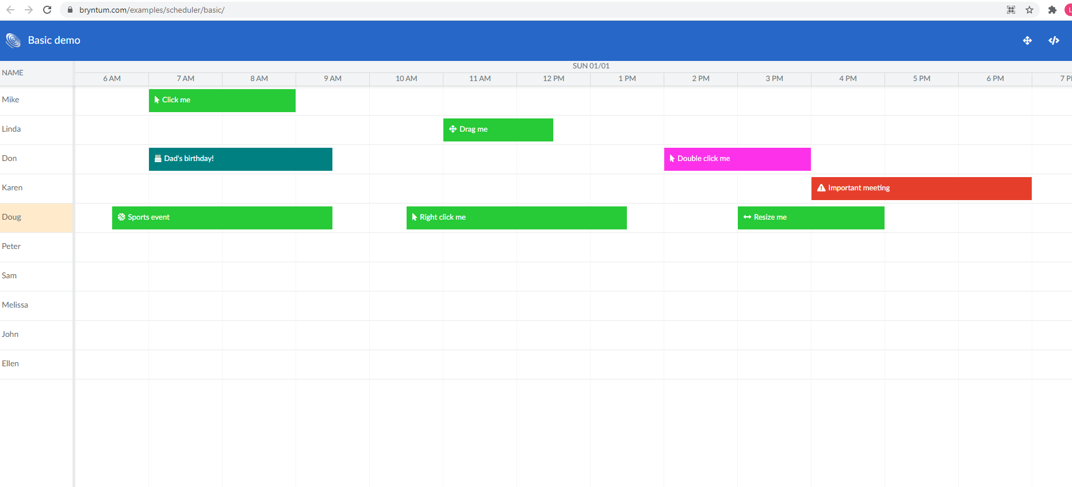Viewport: 1072px width, 487px height.
Task: Select the pink 'Double click me' event
Action: tap(737, 159)
